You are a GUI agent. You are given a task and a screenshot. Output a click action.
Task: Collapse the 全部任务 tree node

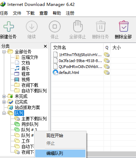(4, 52)
